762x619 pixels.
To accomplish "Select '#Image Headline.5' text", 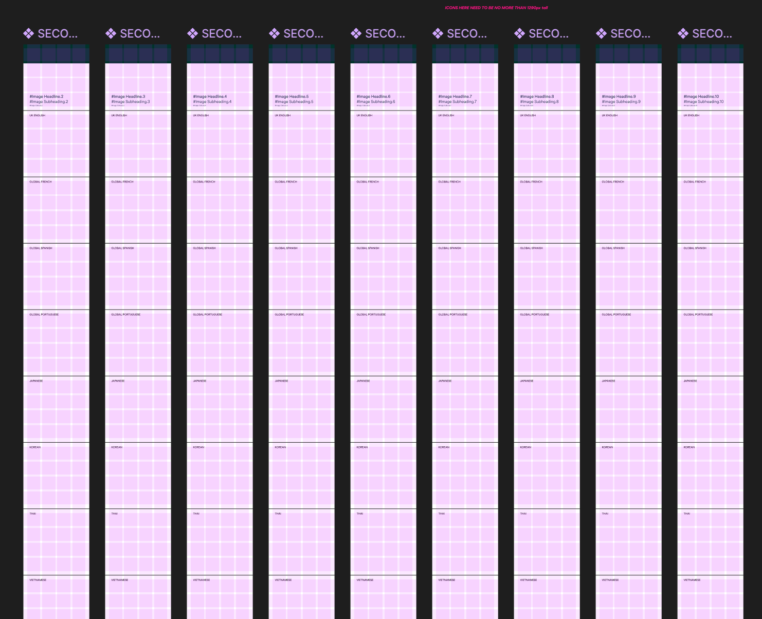I will tap(292, 97).
